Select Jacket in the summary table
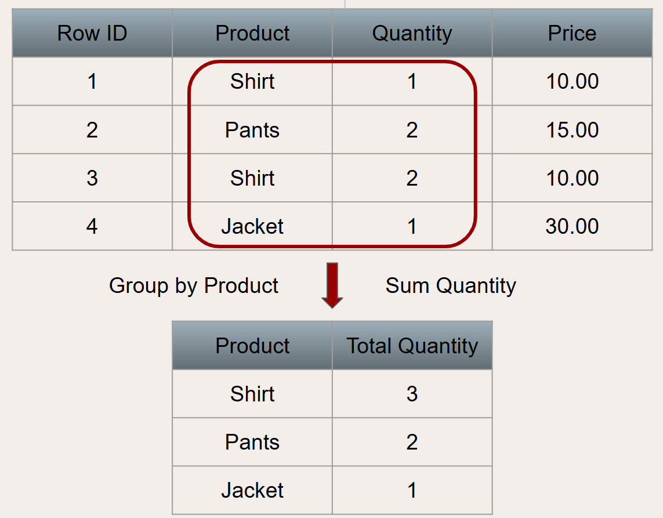This screenshot has width=663, height=518. (x=252, y=491)
